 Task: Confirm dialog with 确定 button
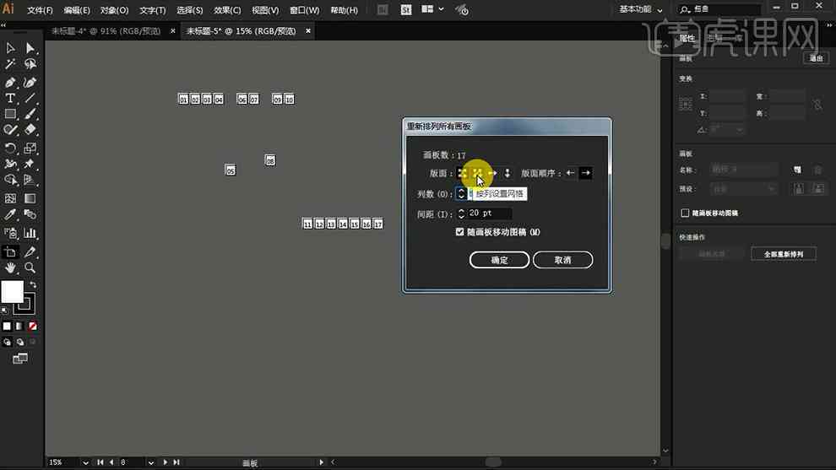(499, 260)
